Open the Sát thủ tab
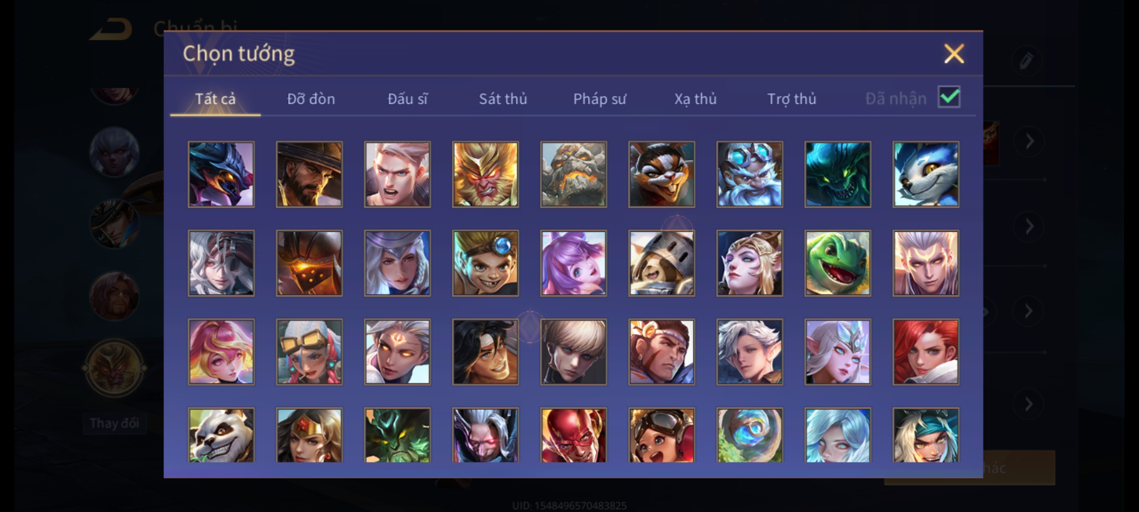The height and width of the screenshot is (512, 1139). click(x=503, y=99)
